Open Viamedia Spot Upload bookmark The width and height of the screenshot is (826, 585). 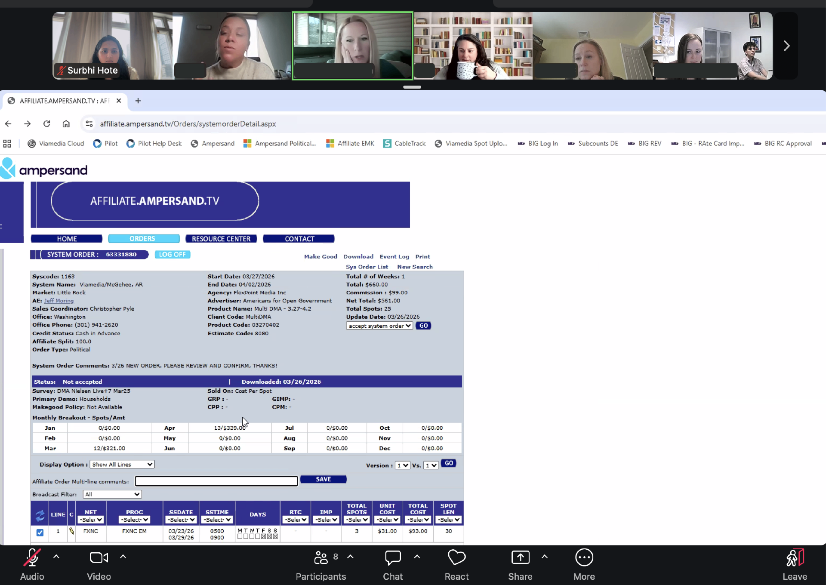(x=471, y=144)
